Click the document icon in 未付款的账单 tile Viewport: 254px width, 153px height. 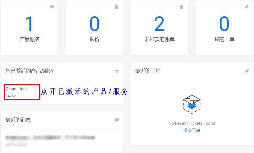[182, 7]
